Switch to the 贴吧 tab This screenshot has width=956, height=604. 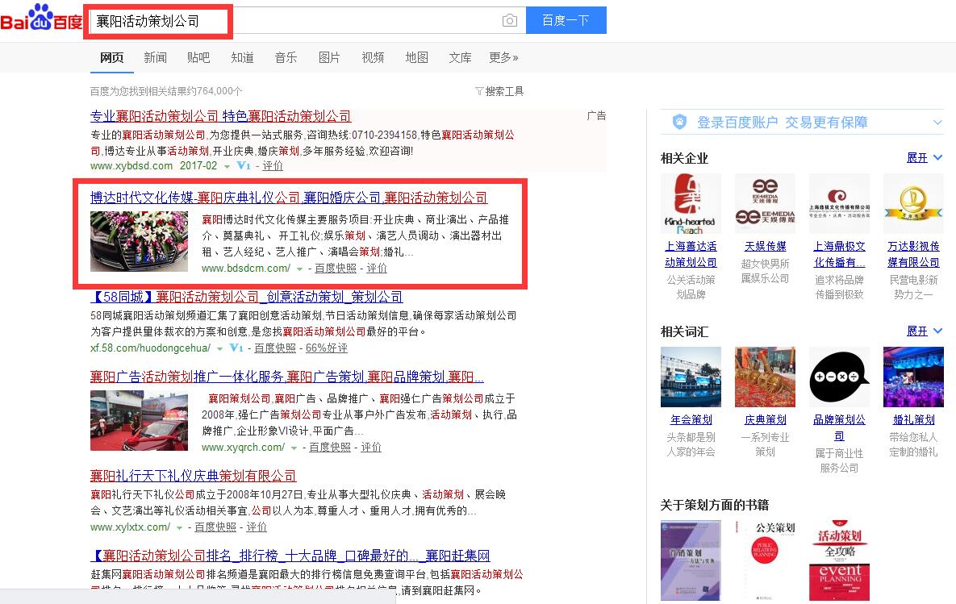(198, 57)
